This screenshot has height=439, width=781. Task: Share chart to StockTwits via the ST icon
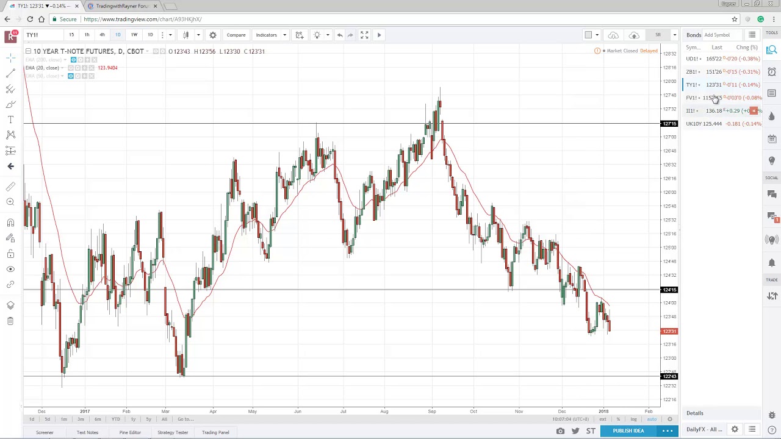point(591,431)
